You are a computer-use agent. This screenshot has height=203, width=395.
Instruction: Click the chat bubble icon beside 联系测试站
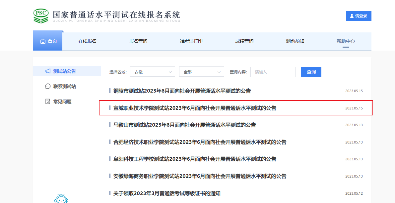tap(48, 86)
